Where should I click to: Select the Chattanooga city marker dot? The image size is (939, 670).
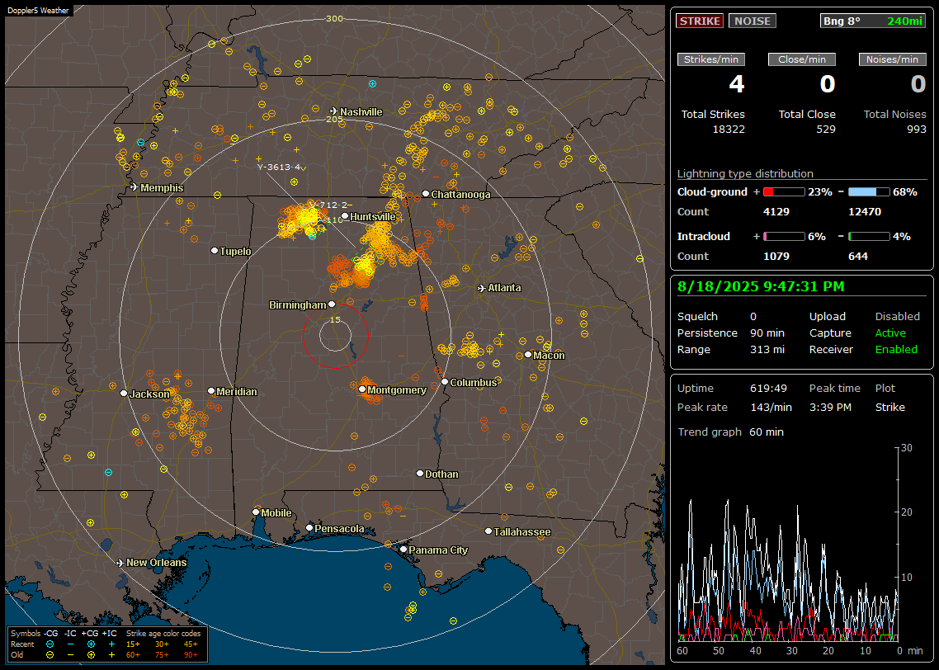(426, 194)
